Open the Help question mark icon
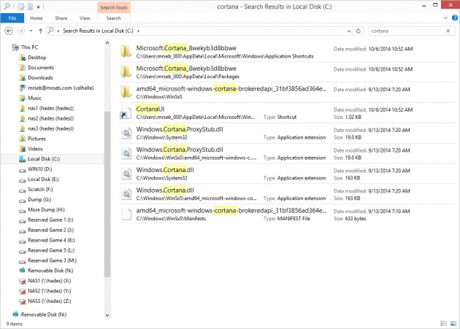The image size is (460, 329). pos(455,18)
